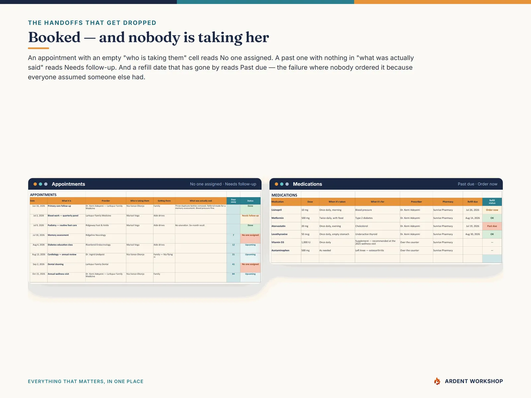Select the Appointments window title
The height and width of the screenshot is (398, 531).
click(x=68, y=184)
